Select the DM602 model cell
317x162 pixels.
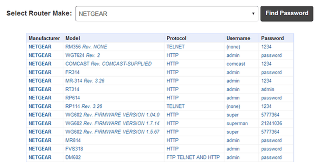click(x=73, y=157)
